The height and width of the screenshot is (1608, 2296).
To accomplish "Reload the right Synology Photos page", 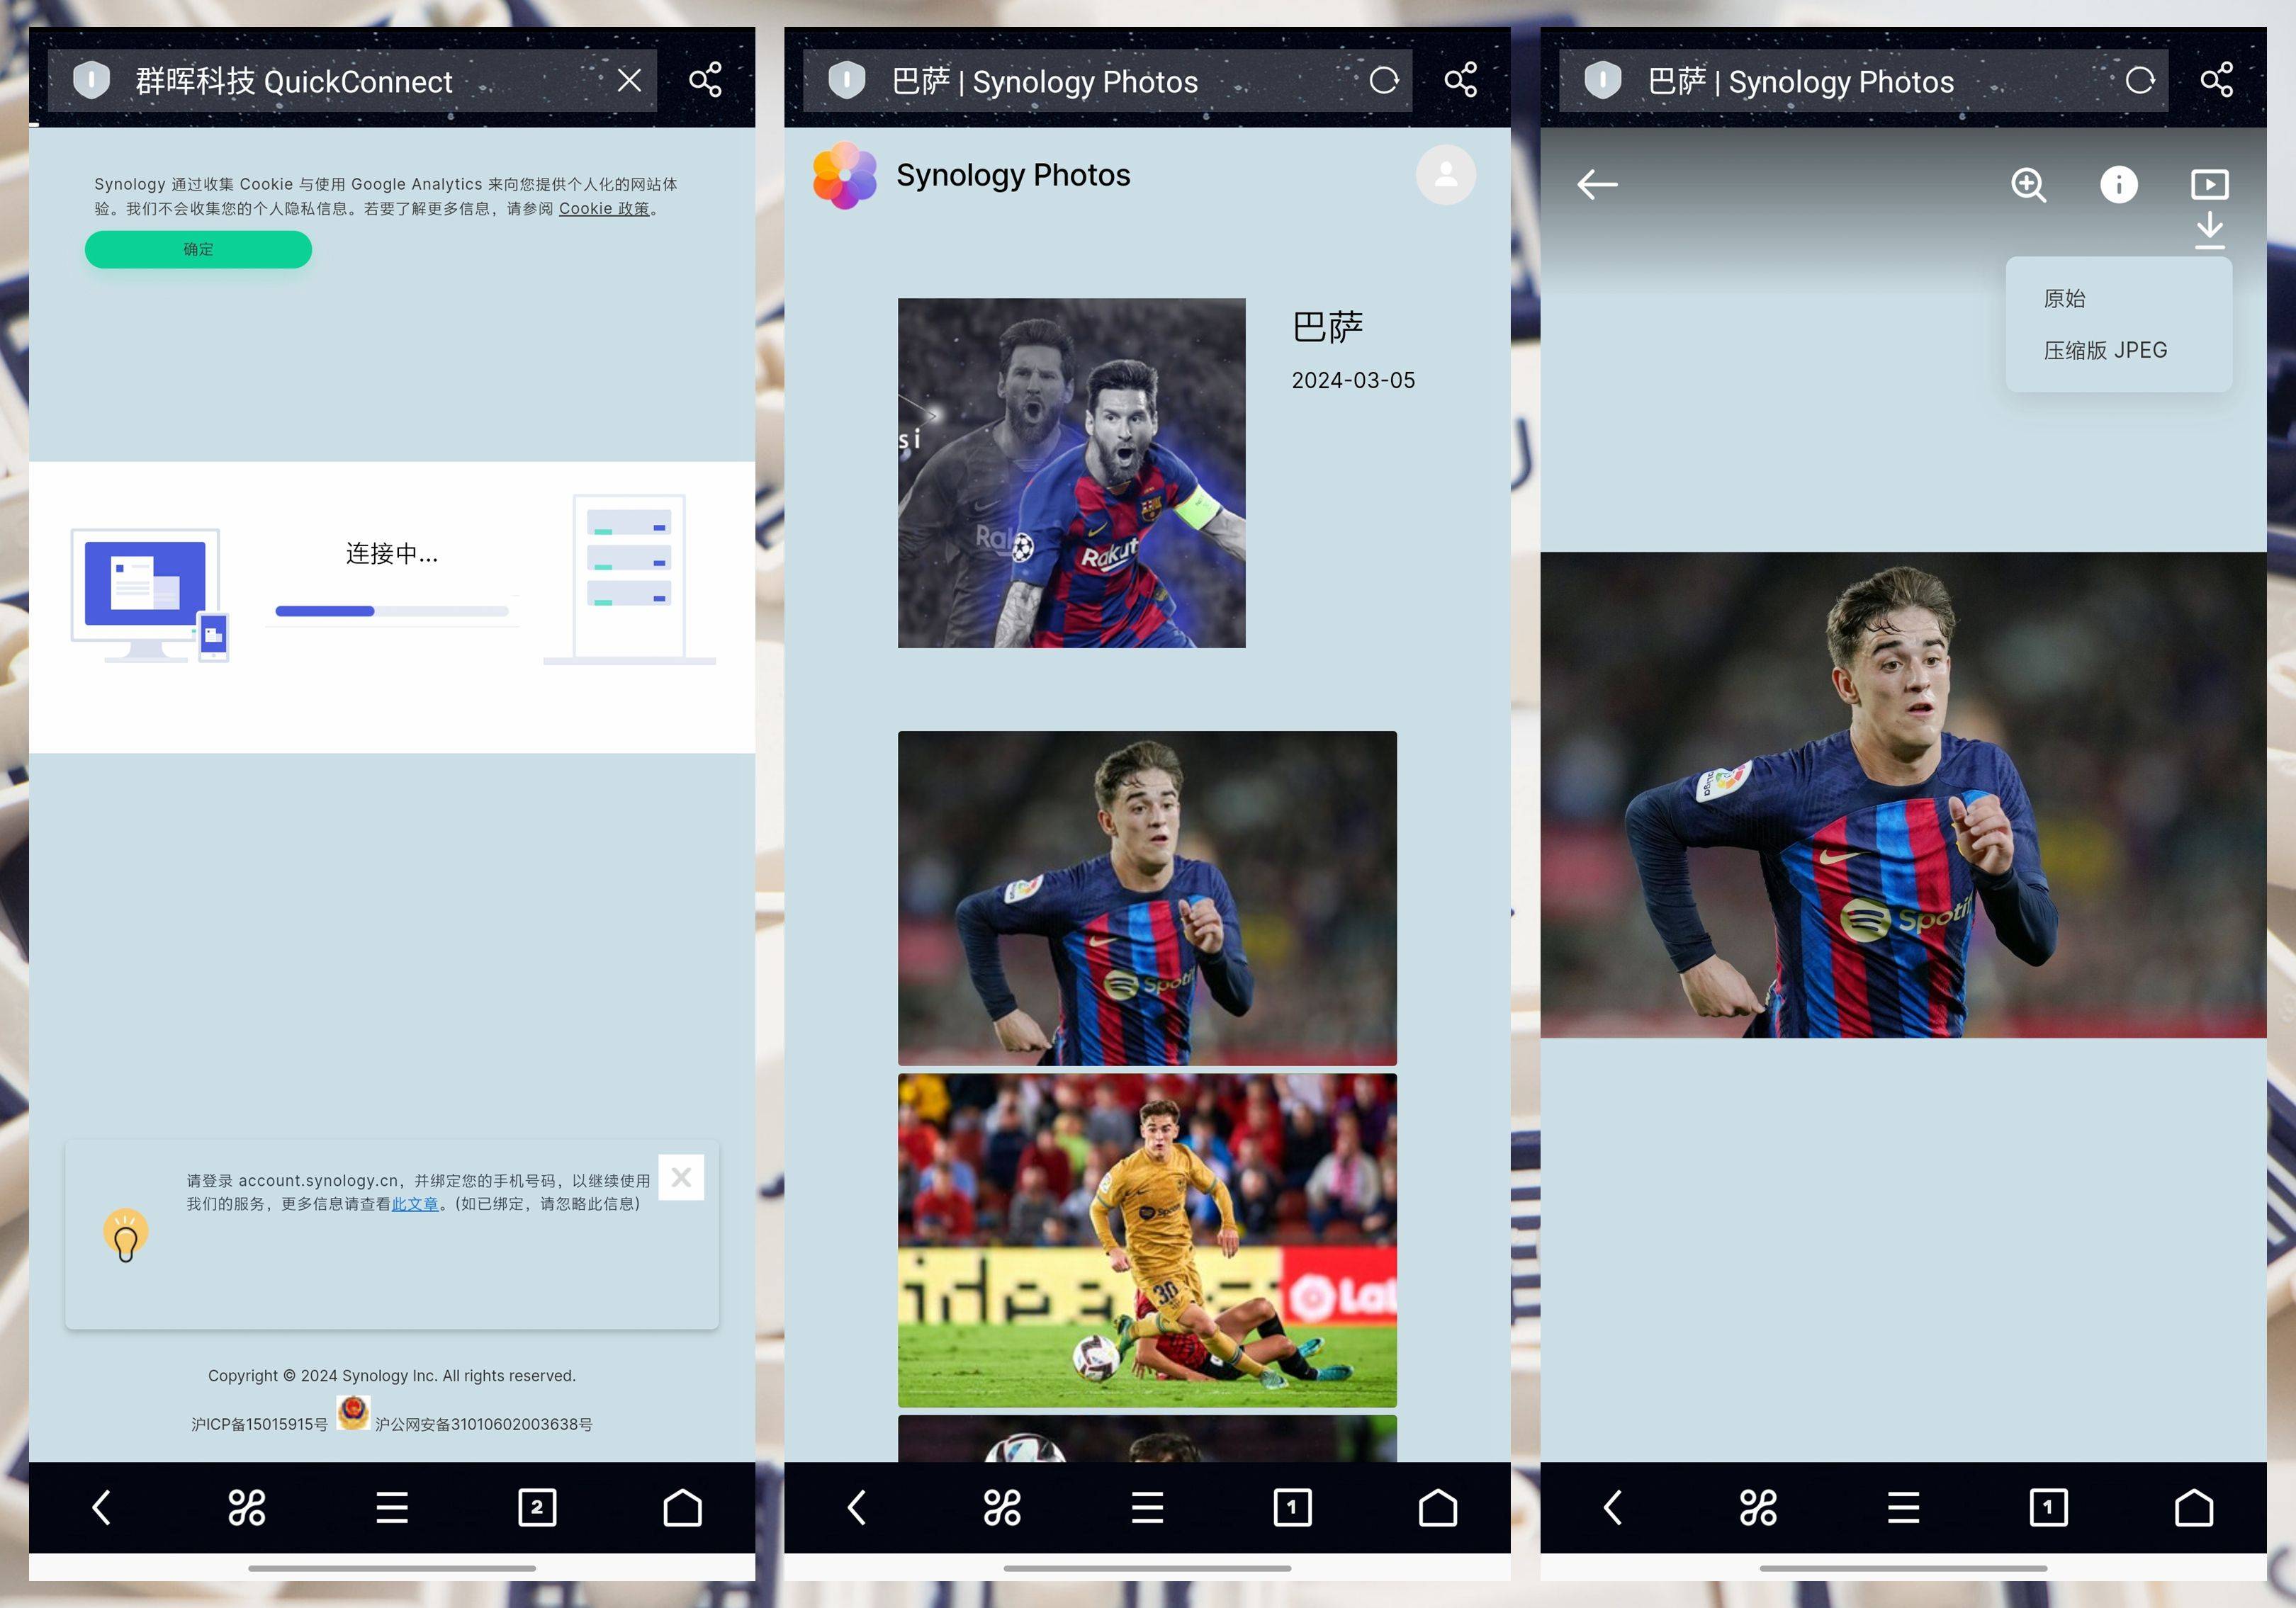I will (x=2140, y=80).
